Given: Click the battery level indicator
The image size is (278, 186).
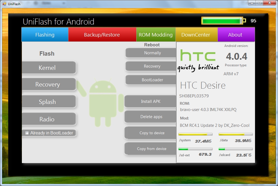Looking at the screenshot, I should tap(222, 21).
